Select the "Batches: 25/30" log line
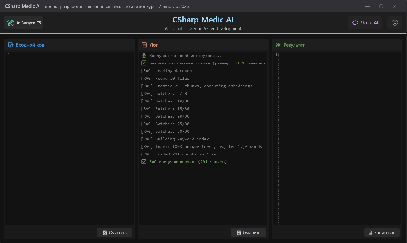This screenshot has height=243, width=407. (165, 124)
